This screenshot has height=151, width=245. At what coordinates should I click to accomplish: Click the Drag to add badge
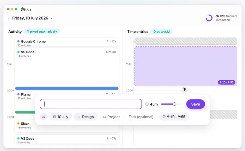click(161, 31)
